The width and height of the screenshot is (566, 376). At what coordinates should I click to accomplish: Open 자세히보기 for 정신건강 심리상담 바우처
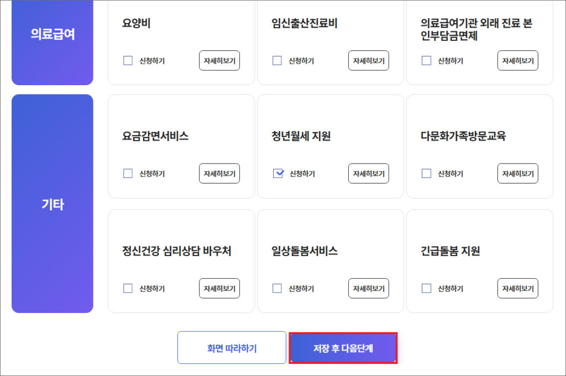click(x=219, y=288)
